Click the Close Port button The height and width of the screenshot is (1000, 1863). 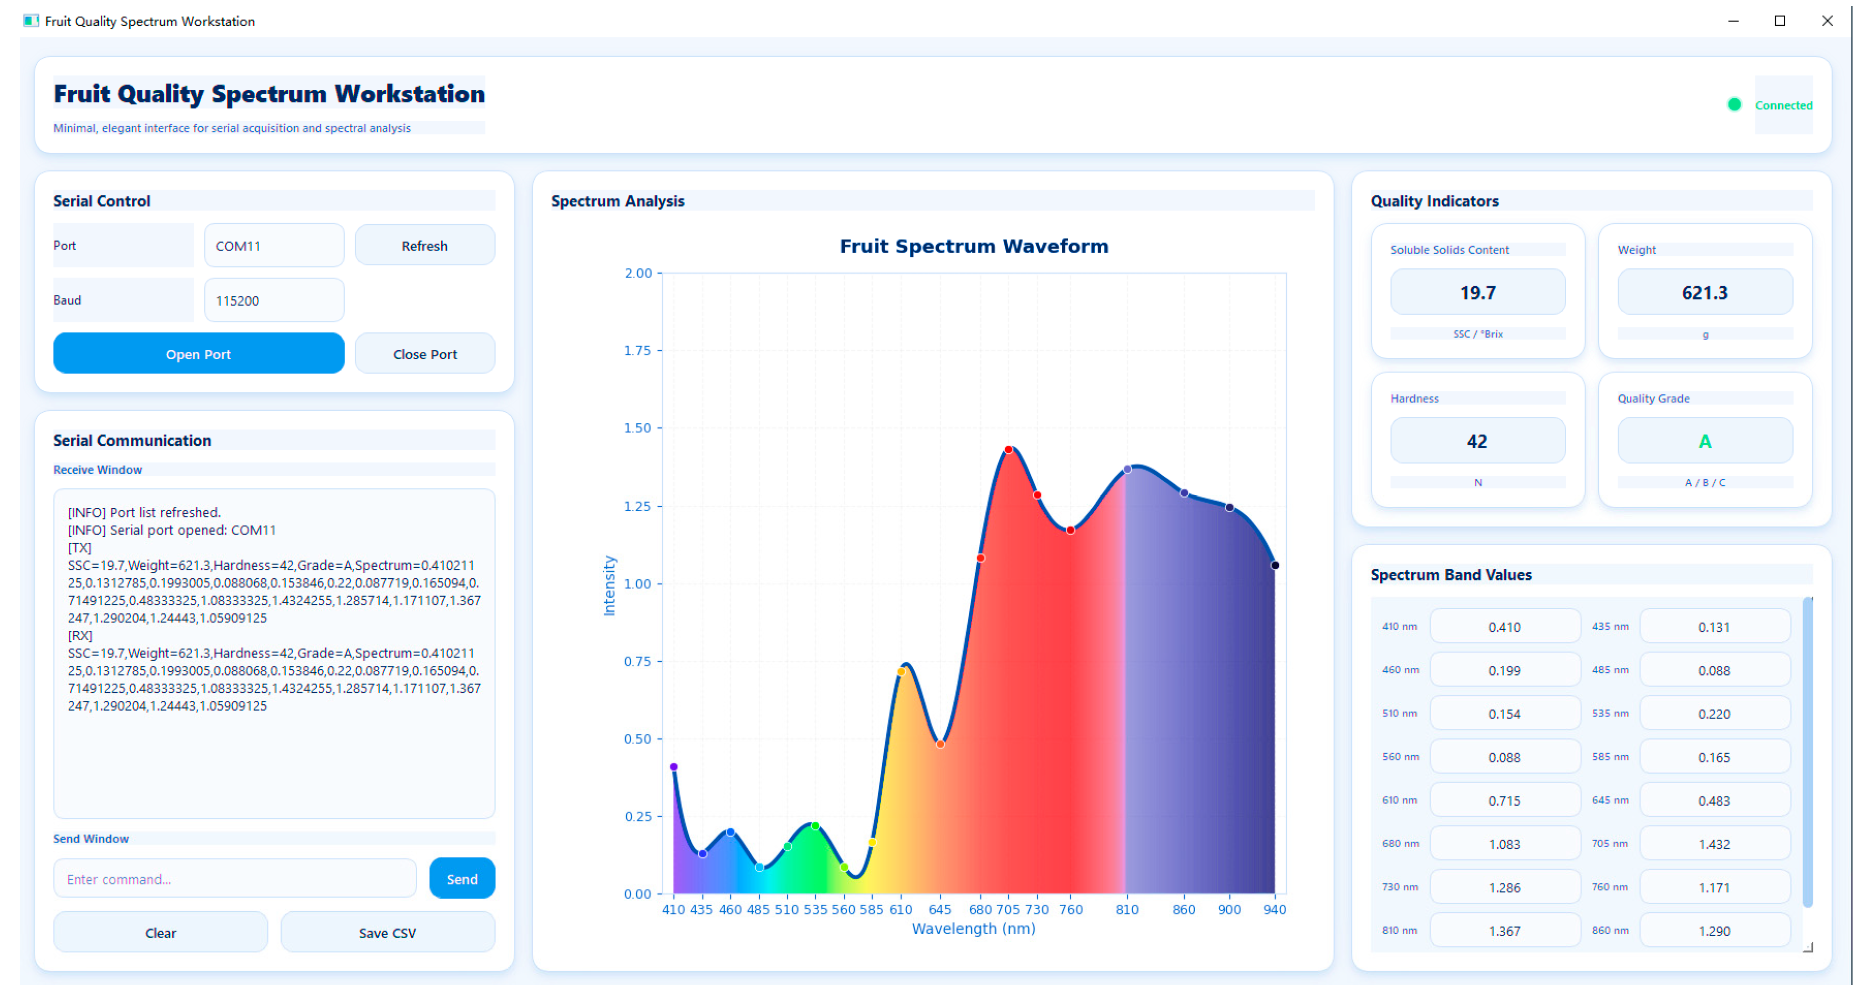click(x=425, y=353)
